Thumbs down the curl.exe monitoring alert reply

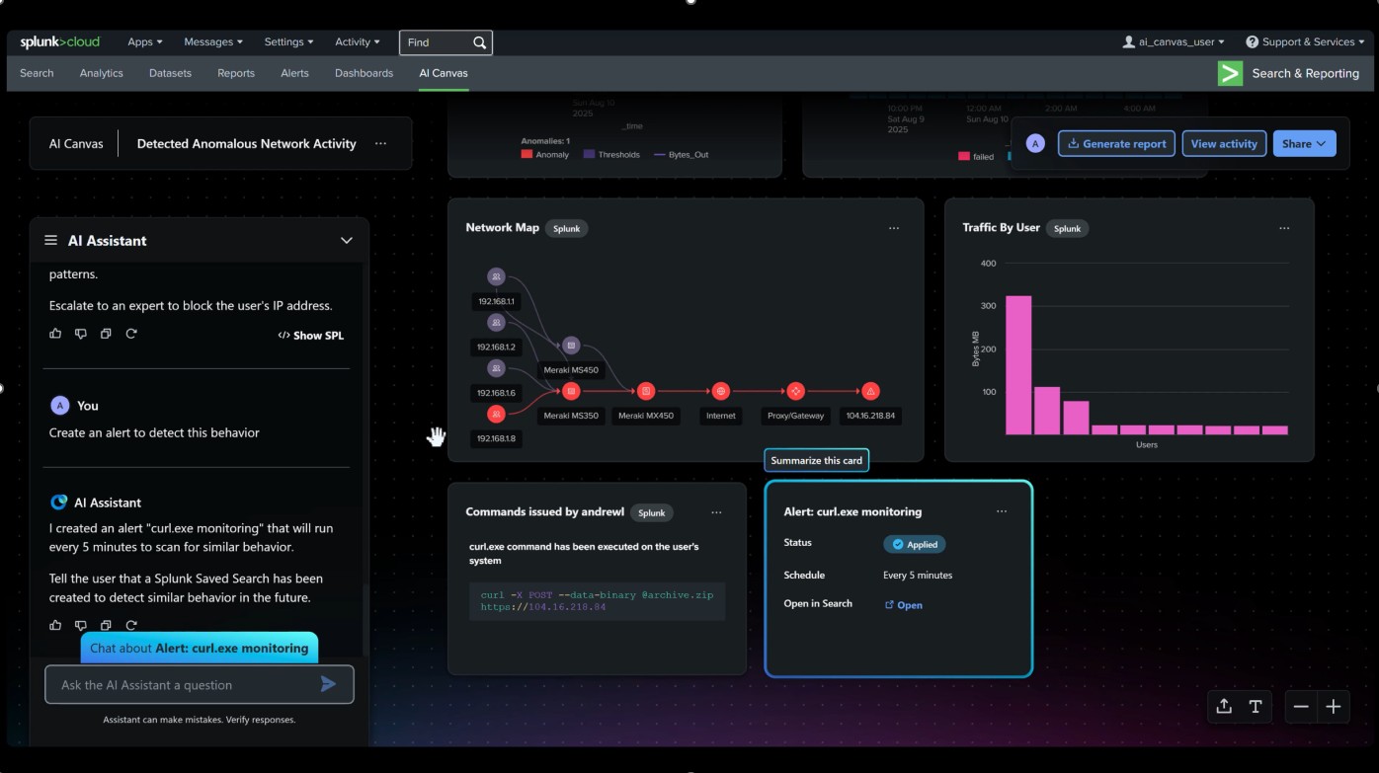pyautogui.click(x=81, y=625)
